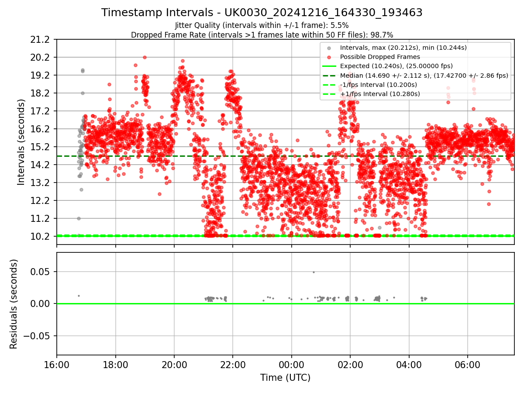Click the plot title 'Timestamp Intervals - UK0030_20241216_164330_193463'

tap(262, 13)
